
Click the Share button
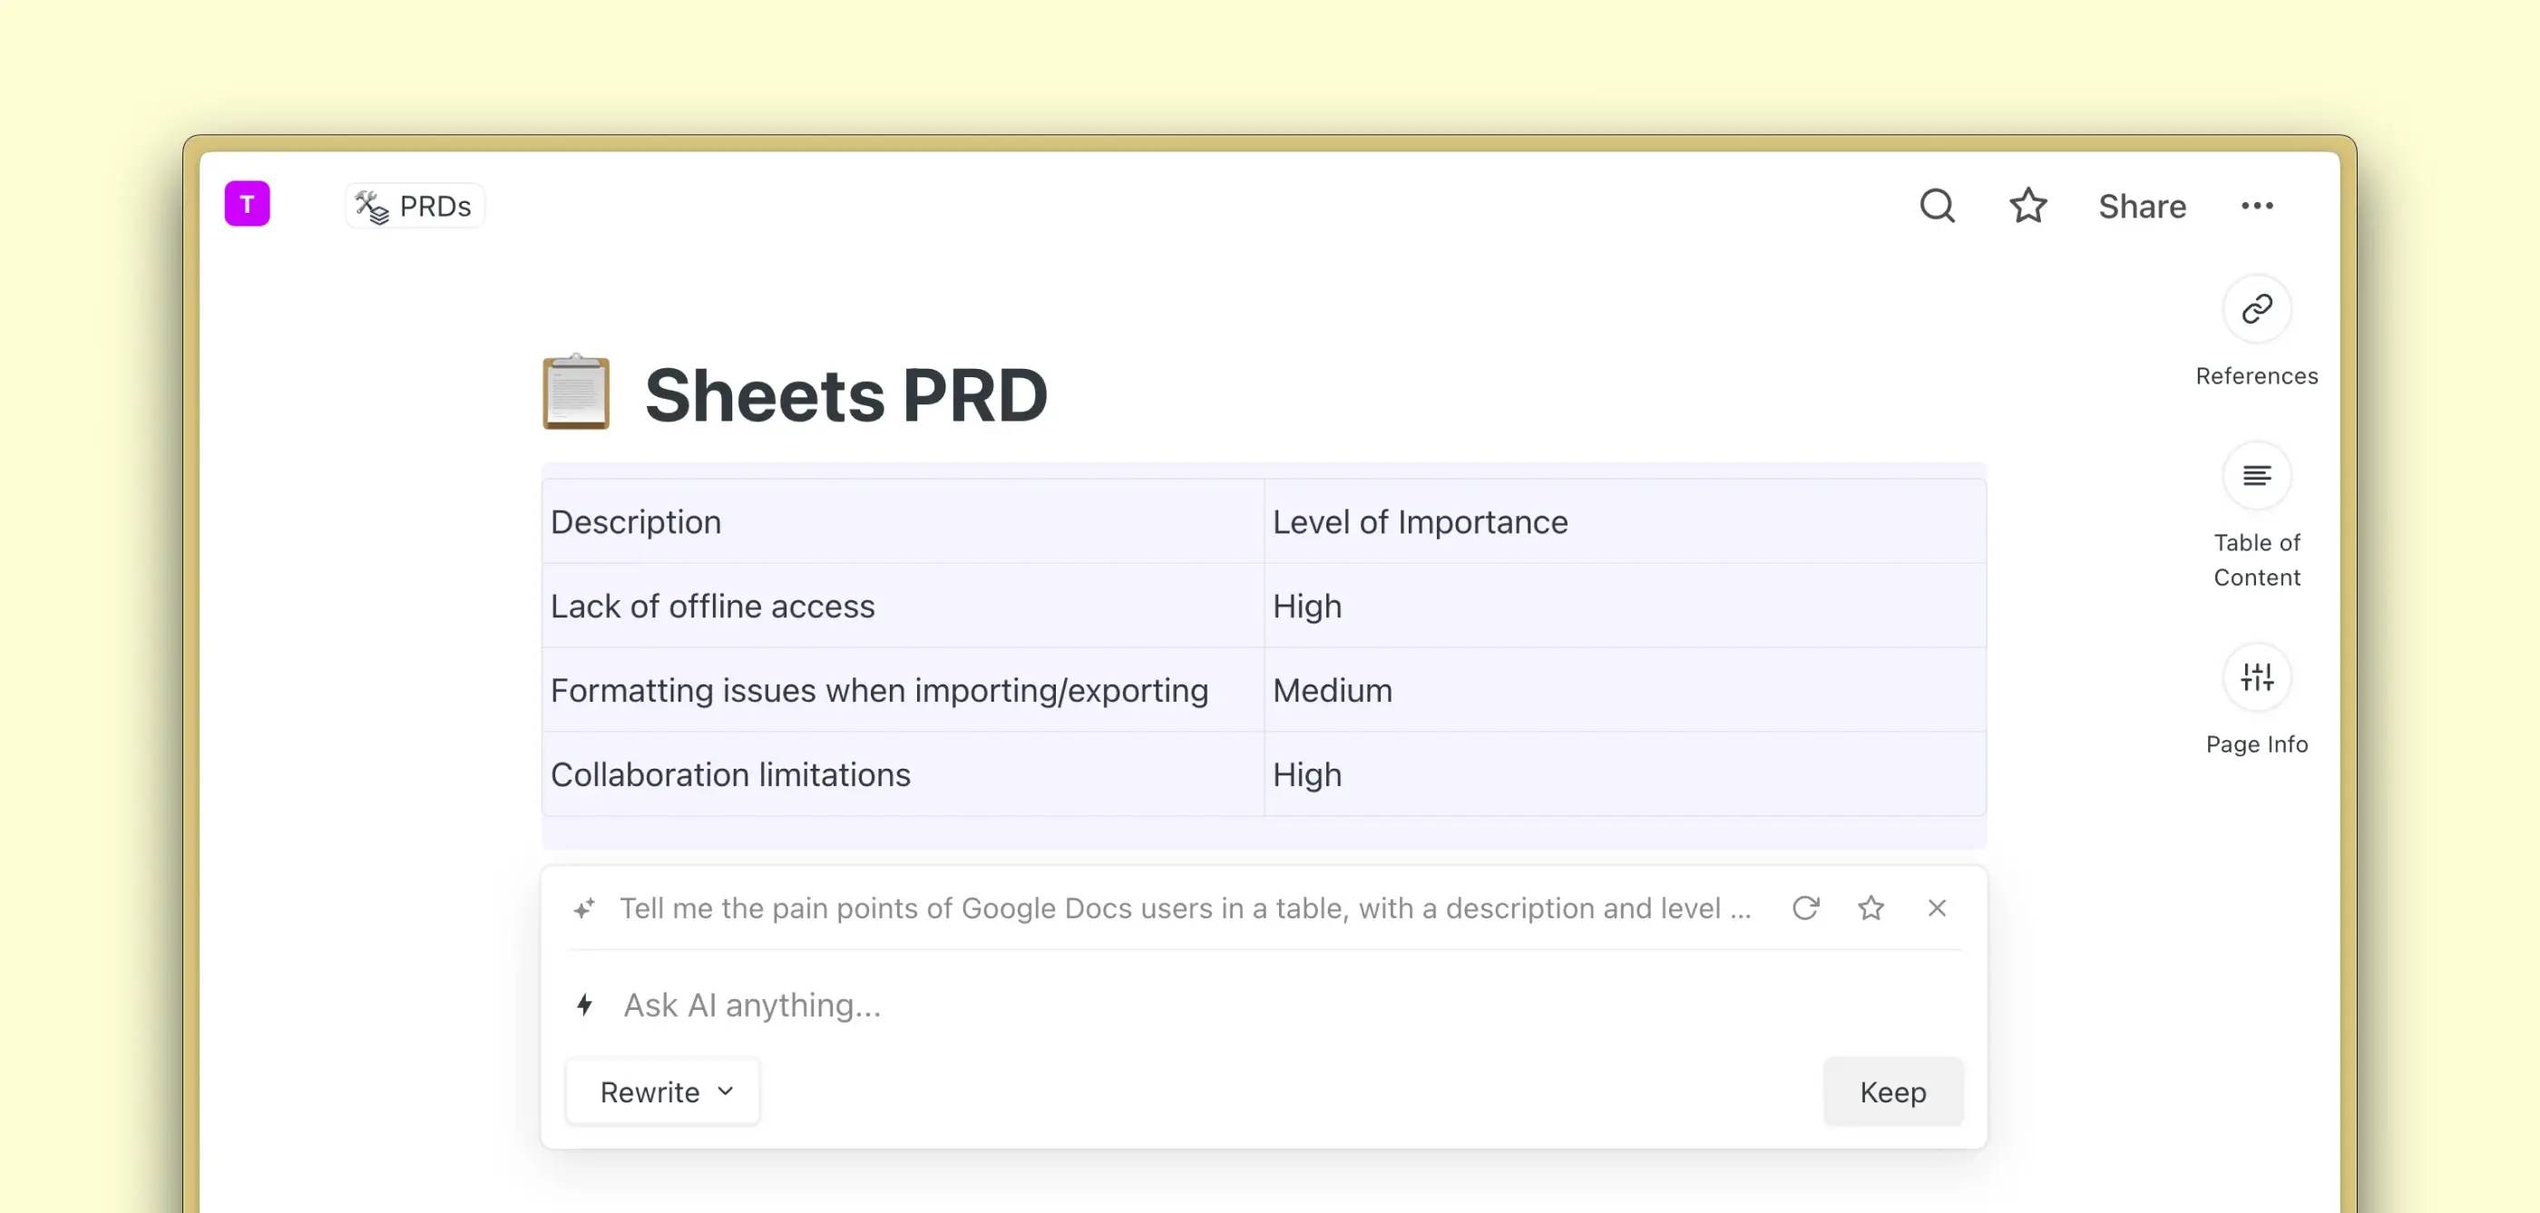tap(2142, 206)
